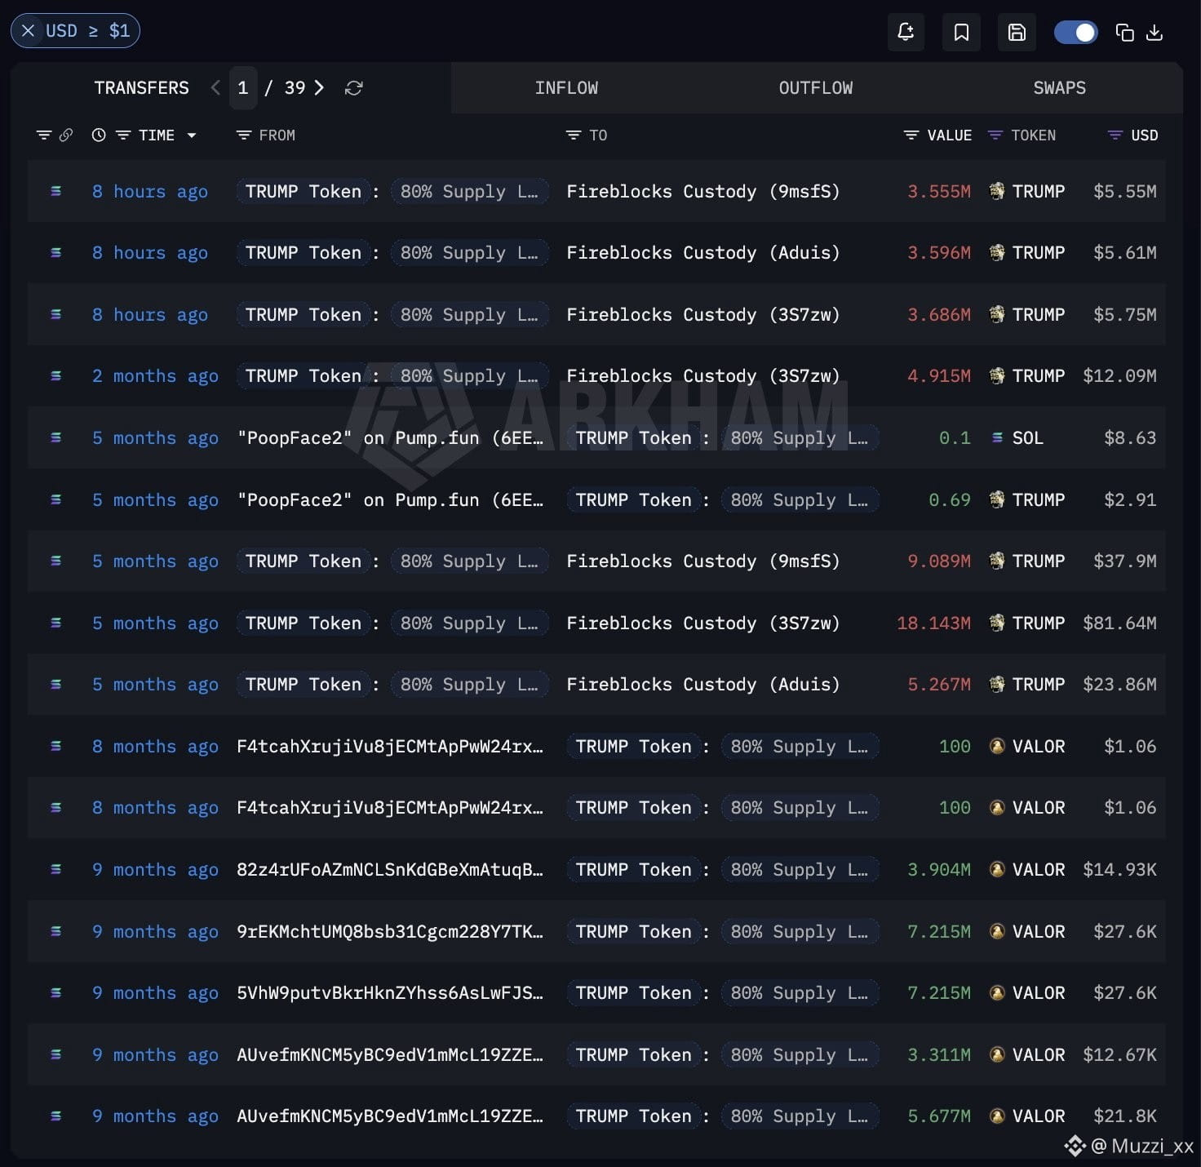1201x1167 pixels.
Task: Click the 80% Supply label in the $37.9M row
Action: (x=469, y=561)
